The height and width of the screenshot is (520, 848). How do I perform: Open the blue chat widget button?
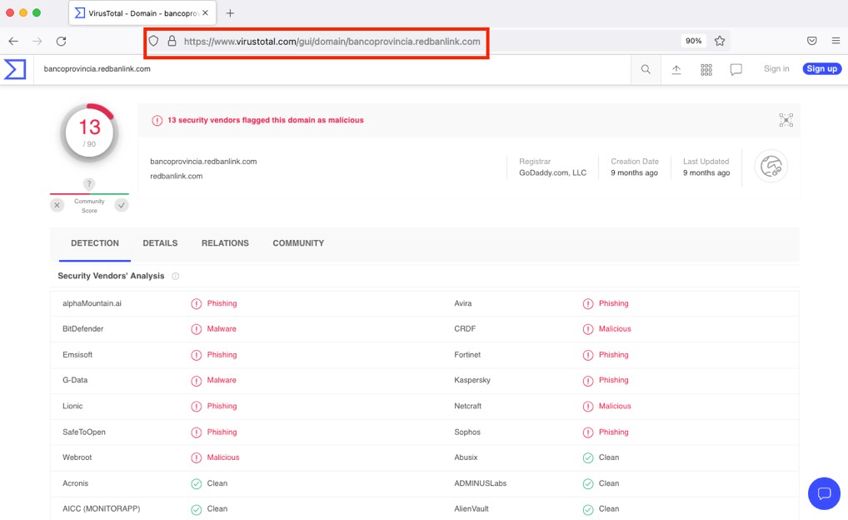[x=824, y=492]
